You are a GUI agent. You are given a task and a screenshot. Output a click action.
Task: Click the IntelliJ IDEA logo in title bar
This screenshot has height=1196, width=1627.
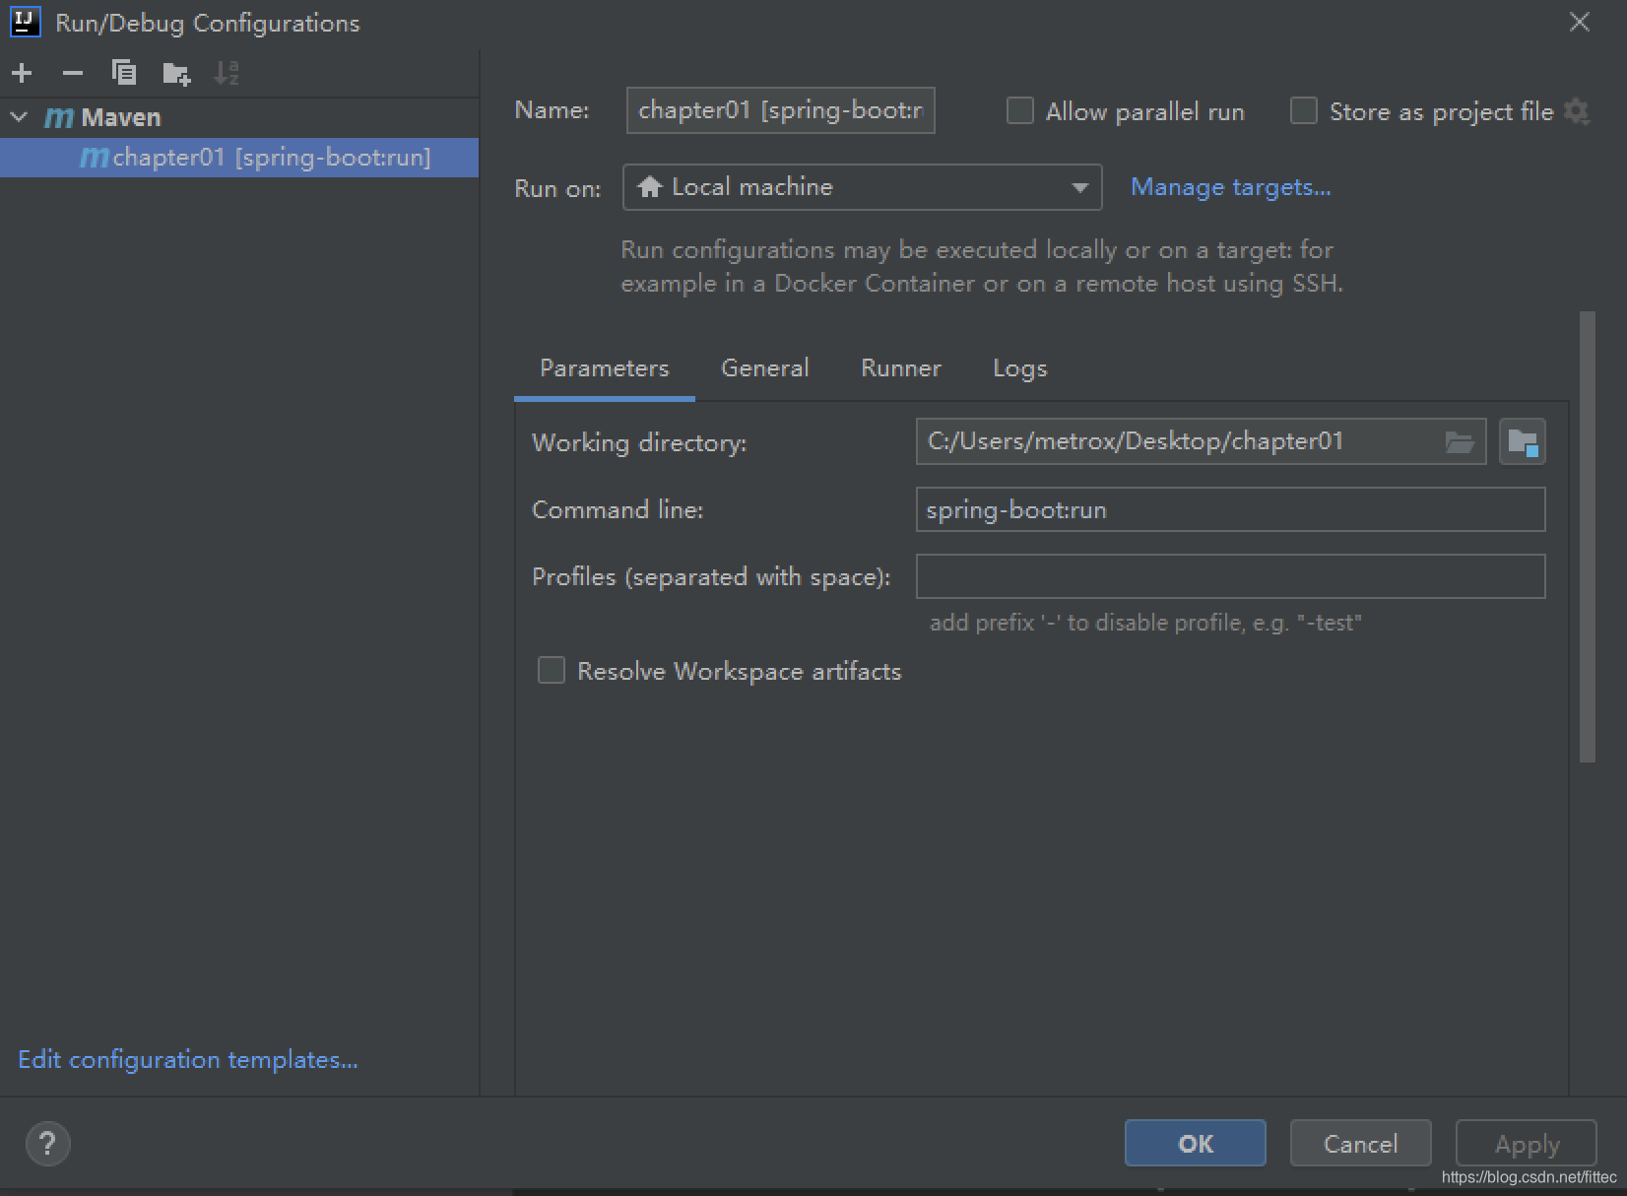[25, 22]
